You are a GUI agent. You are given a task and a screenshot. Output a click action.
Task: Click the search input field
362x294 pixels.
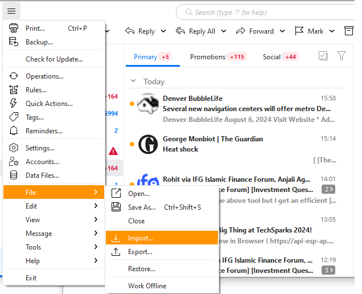tap(268, 12)
